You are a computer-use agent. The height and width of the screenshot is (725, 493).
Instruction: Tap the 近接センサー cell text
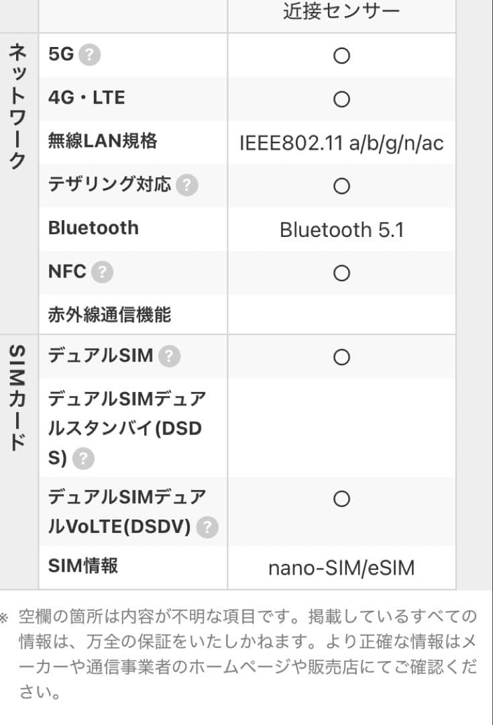click(341, 11)
